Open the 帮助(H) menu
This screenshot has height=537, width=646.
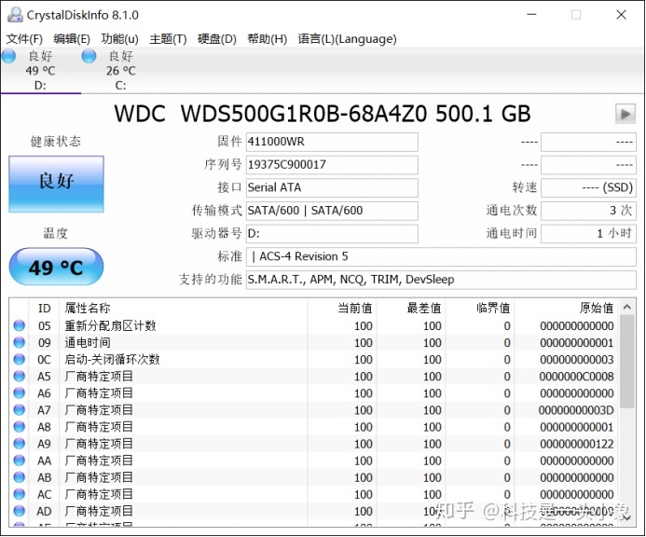tap(267, 39)
